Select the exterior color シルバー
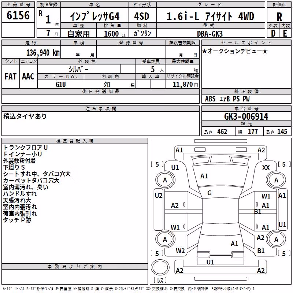The width and height of the screenshot is (293, 293). point(79,69)
